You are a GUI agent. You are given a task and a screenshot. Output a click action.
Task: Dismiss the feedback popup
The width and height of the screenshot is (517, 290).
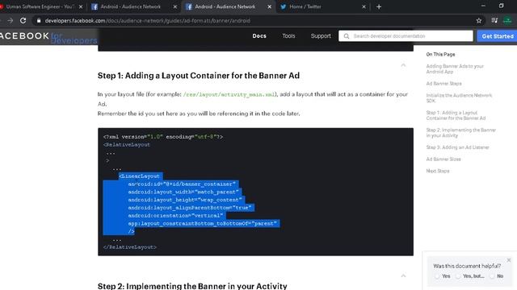(x=509, y=260)
